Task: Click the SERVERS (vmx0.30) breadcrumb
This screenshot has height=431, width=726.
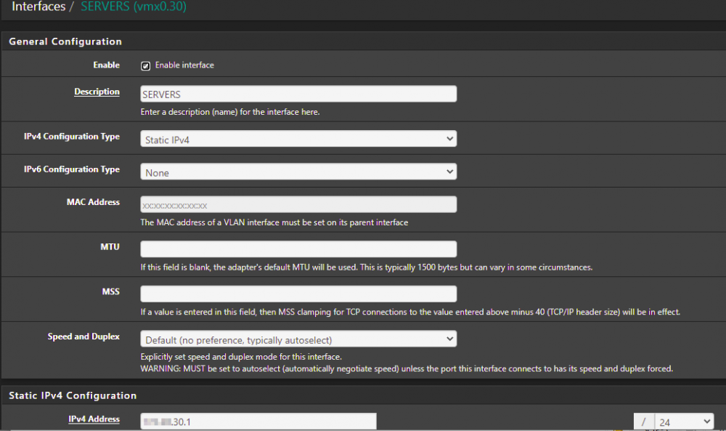Action: coord(134,7)
